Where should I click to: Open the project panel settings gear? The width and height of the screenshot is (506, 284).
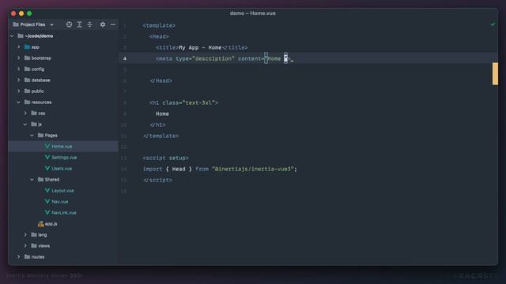pyautogui.click(x=103, y=24)
